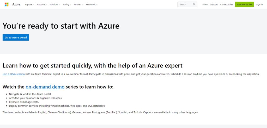
Task: Click the search magnifier icon
Action: [x=194, y=4]
